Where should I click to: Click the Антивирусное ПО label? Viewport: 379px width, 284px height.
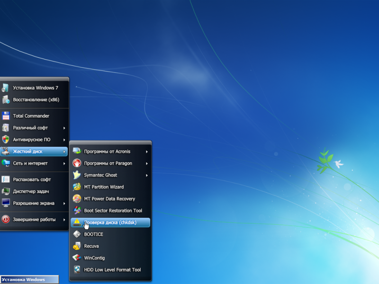[x=32, y=140]
